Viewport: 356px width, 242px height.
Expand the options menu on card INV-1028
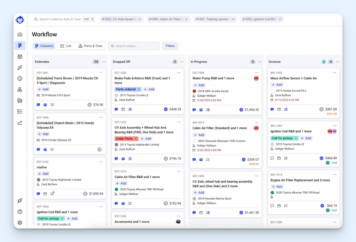[x=334, y=72]
